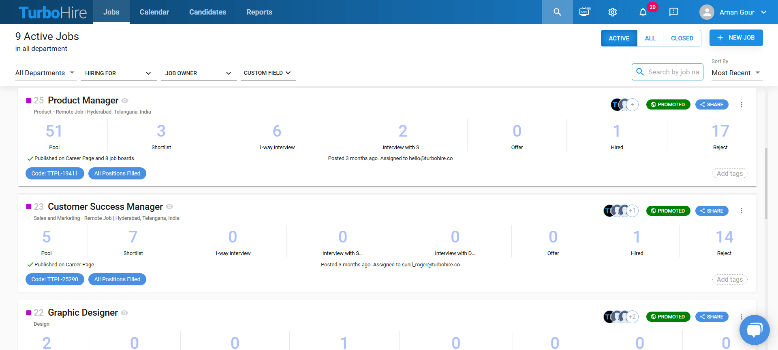The width and height of the screenshot is (778, 350).
Task: Open Product Manager Hired count 1
Action: click(x=617, y=131)
